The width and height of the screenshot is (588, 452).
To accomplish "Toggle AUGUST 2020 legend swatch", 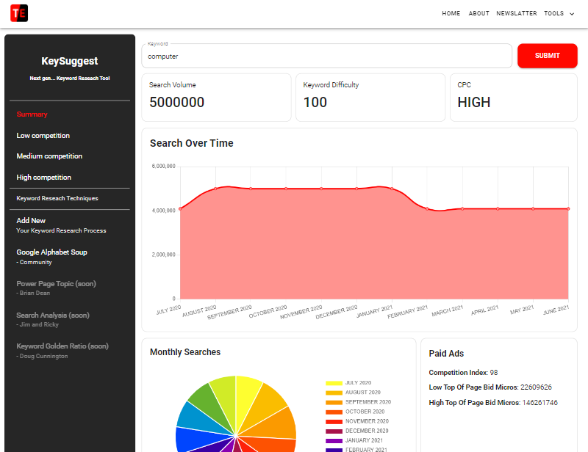I will [x=334, y=393].
